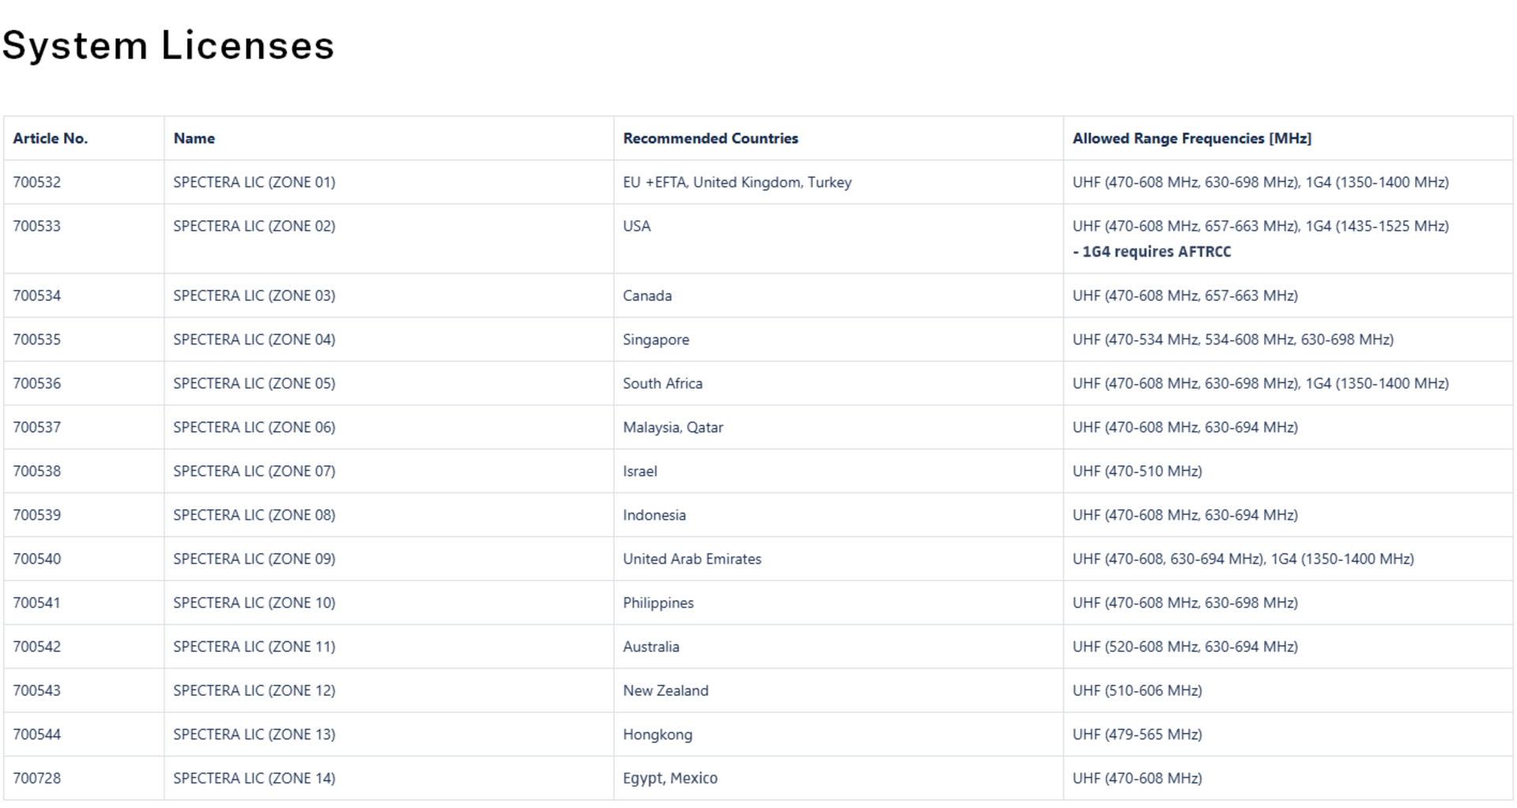Select the UHF (470-510 MHz) frequency cell

(x=1137, y=472)
